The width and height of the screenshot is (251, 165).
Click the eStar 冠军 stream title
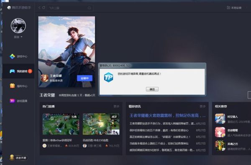point(57,140)
